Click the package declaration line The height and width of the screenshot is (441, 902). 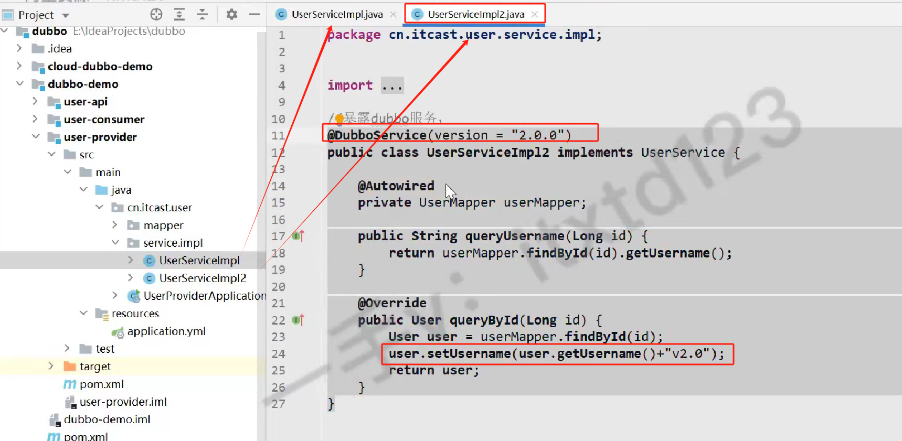point(464,35)
